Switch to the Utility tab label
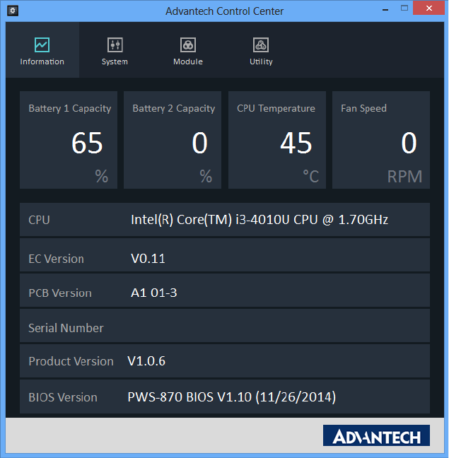449x458 pixels. [x=261, y=62]
